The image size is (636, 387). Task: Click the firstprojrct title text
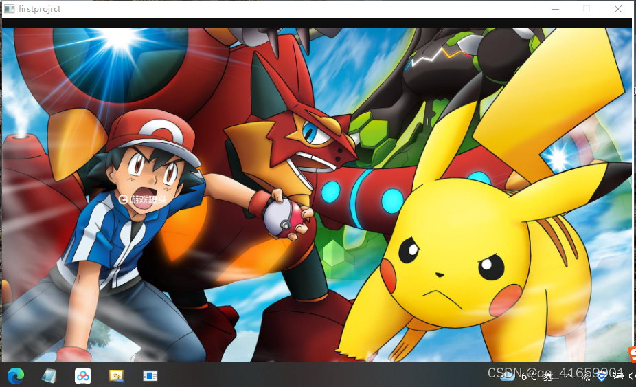click(x=39, y=9)
